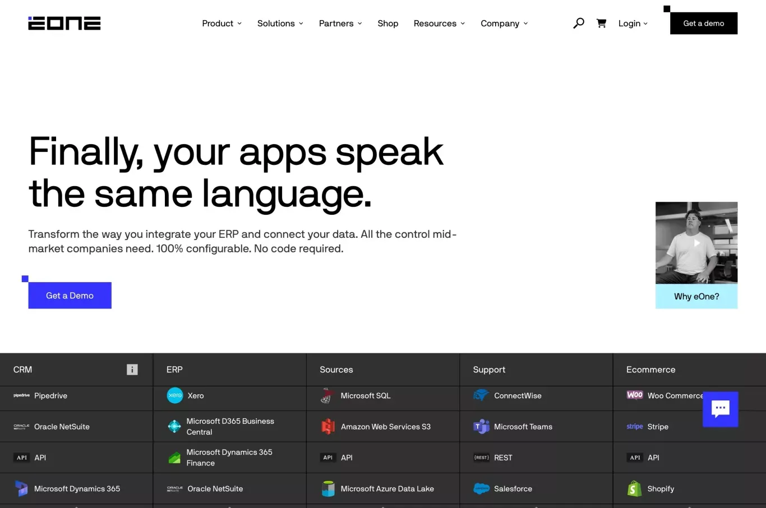Click the REST badge icon
The height and width of the screenshot is (508, 766).
[481, 458]
